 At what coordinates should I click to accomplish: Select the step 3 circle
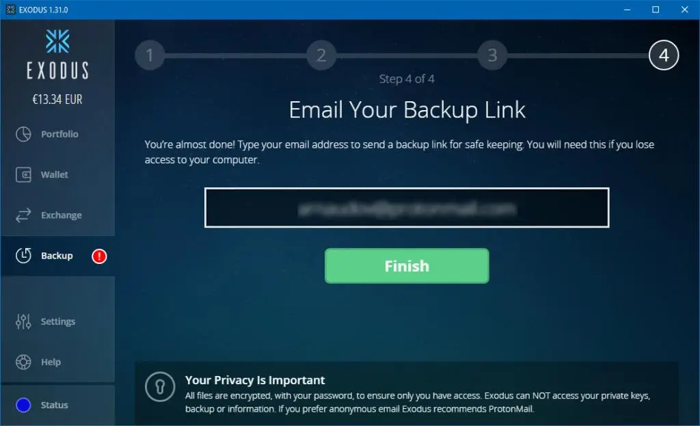[x=492, y=55]
